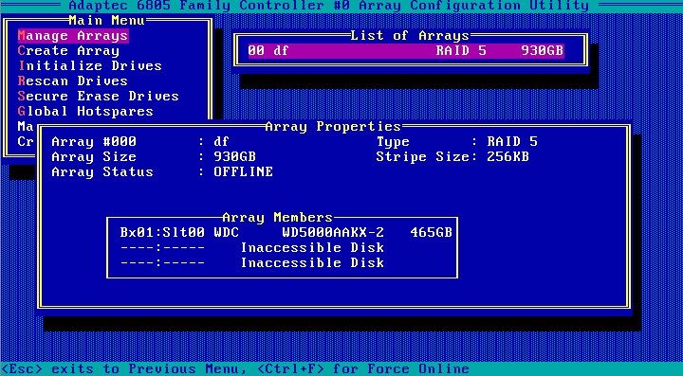Click the List of Arrays panel title

(410, 36)
